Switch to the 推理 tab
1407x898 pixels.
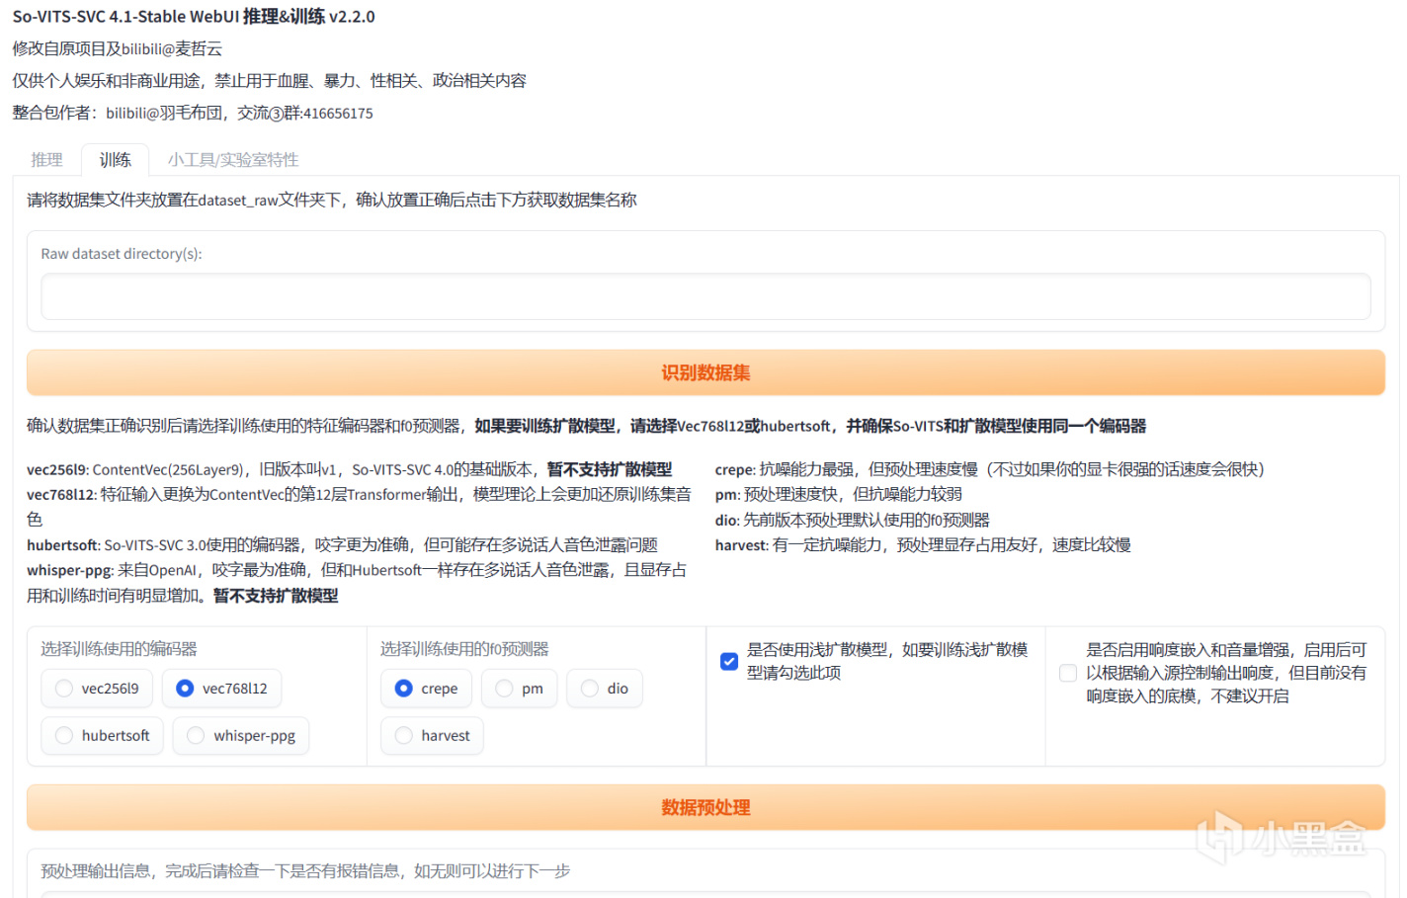pos(46,160)
